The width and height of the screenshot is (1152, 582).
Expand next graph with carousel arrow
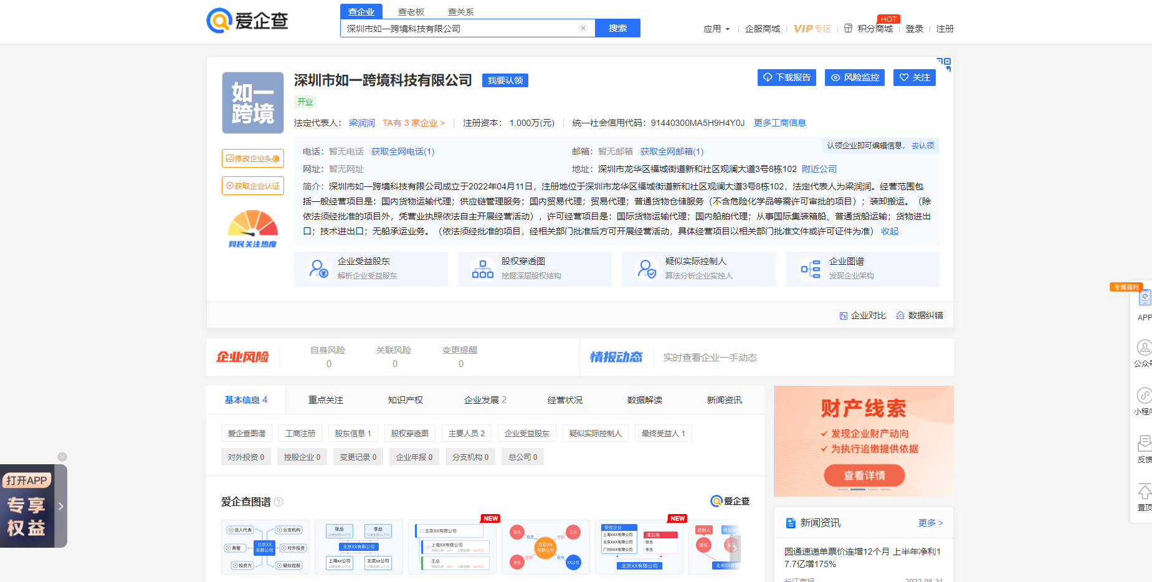pos(736,547)
